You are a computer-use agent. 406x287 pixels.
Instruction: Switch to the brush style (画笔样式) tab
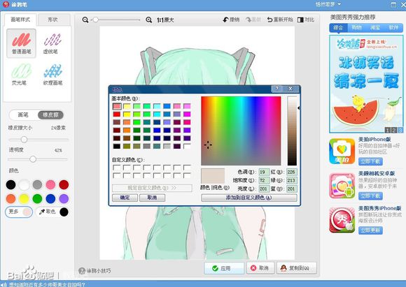[x=20, y=20]
